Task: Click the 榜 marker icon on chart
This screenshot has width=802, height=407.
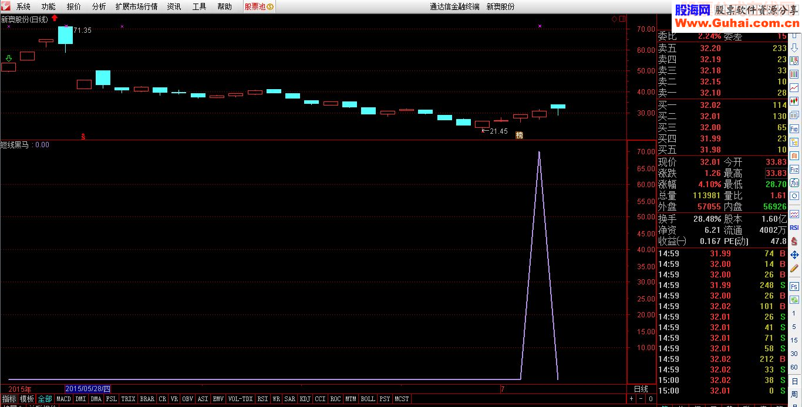Action: 519,135
